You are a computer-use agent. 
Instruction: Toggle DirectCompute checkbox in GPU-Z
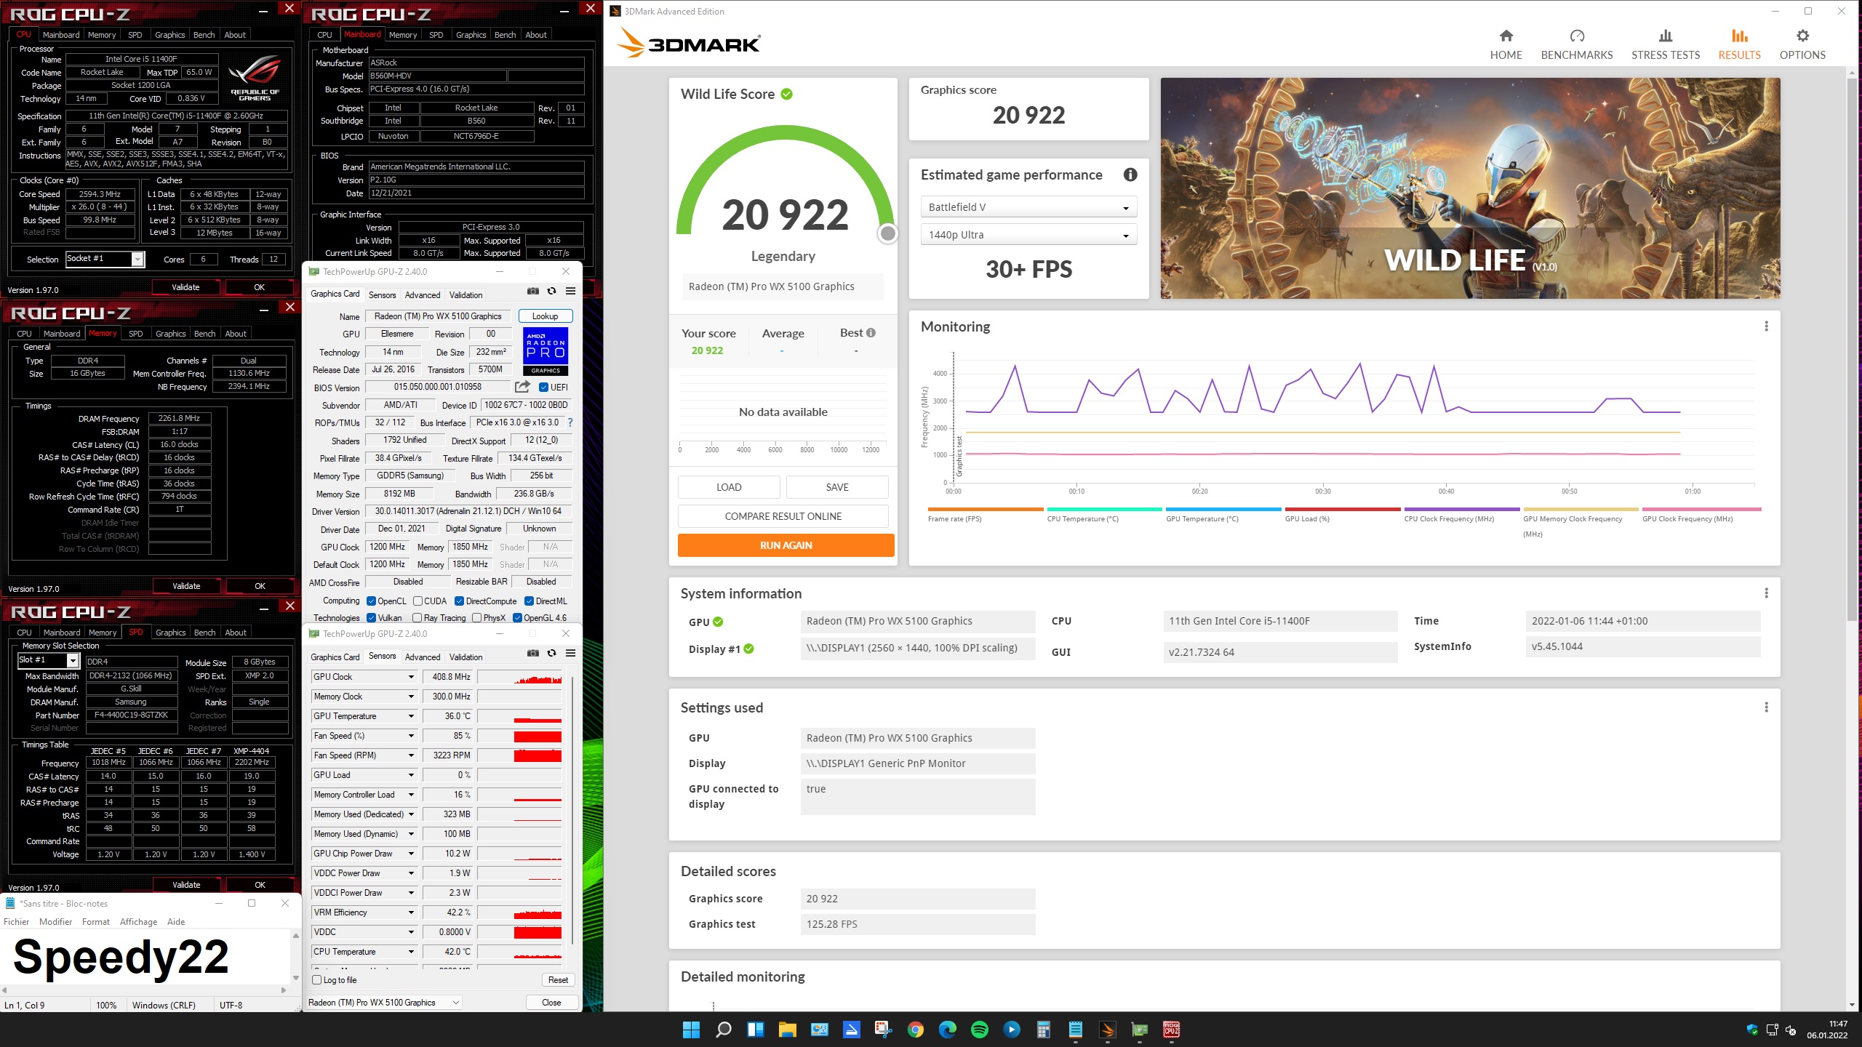tap(459, 601)
